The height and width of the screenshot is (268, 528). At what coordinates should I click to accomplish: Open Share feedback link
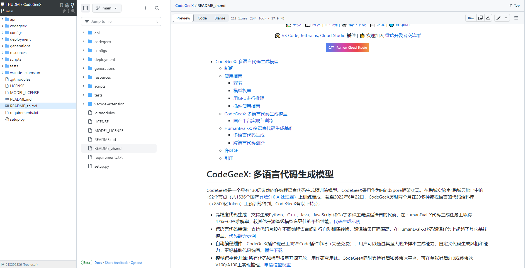click(116, 263)
